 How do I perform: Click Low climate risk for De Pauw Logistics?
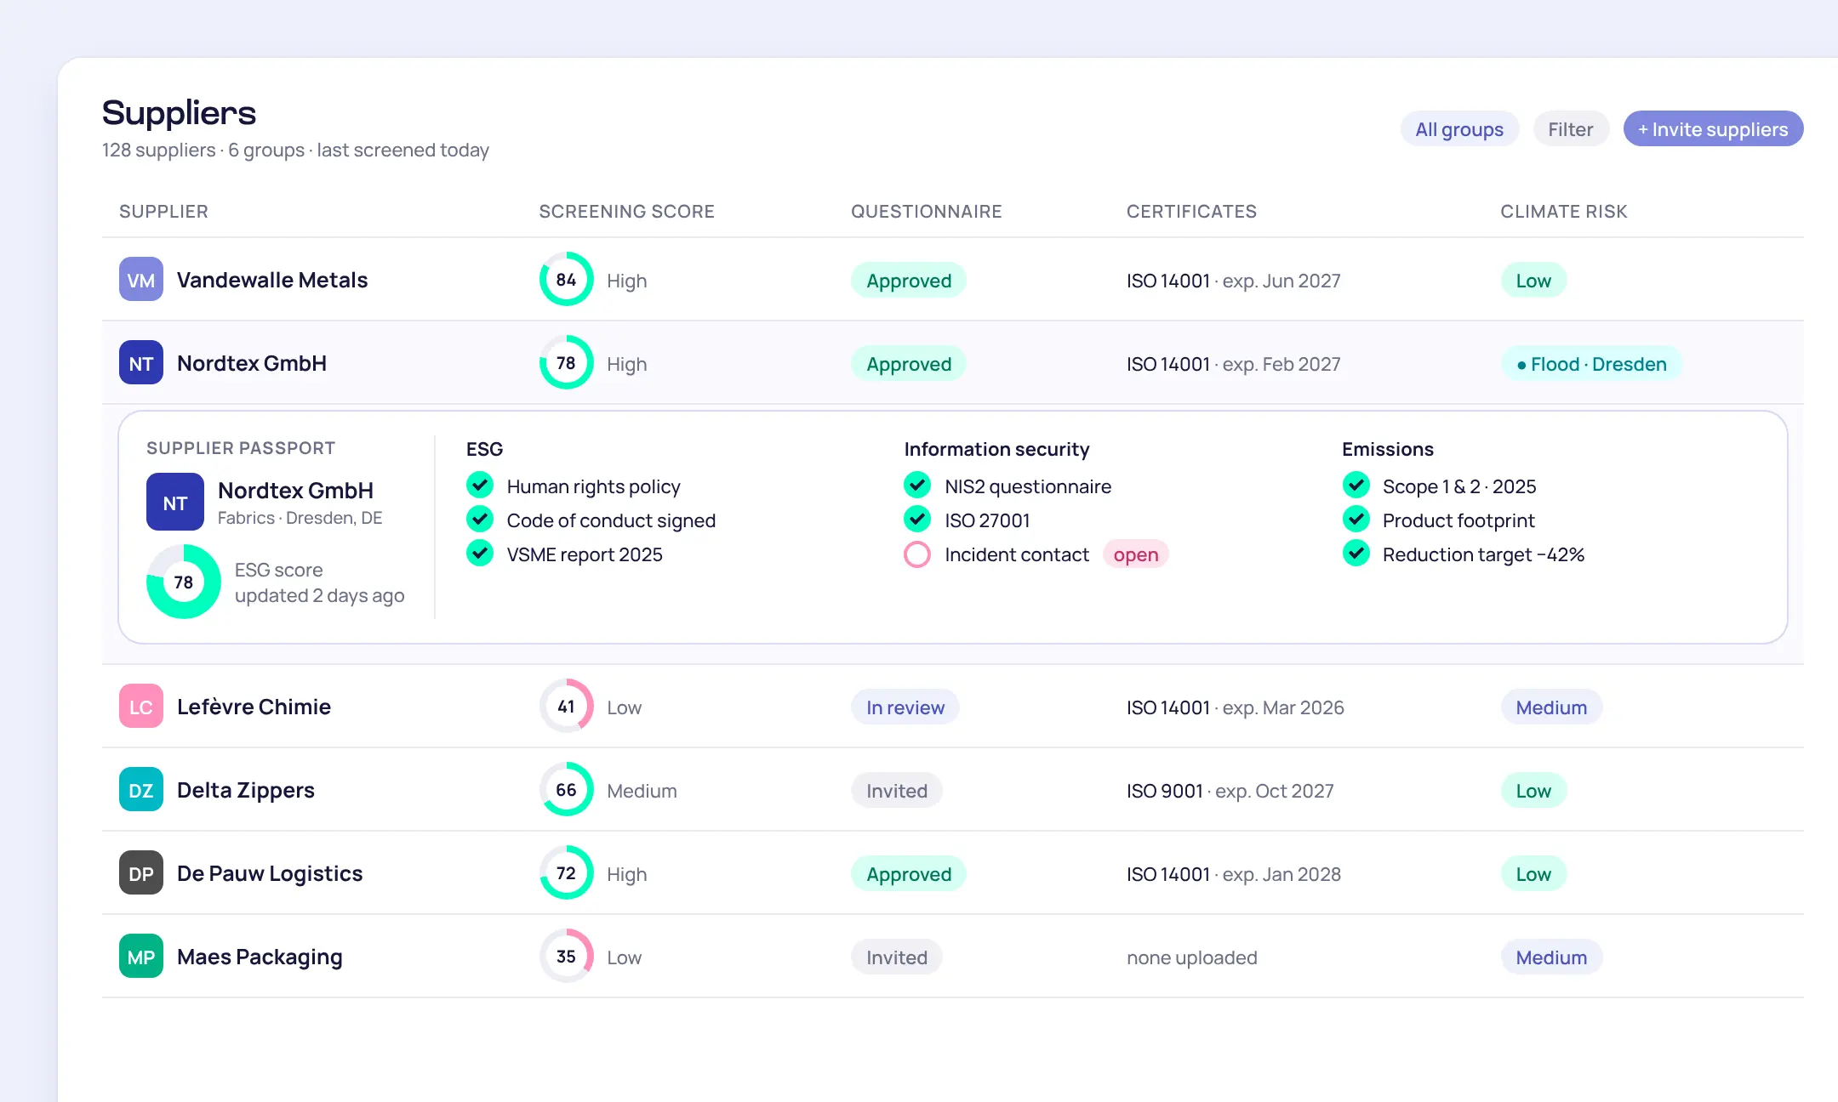pyautogui.click(x=1533, y=874)
